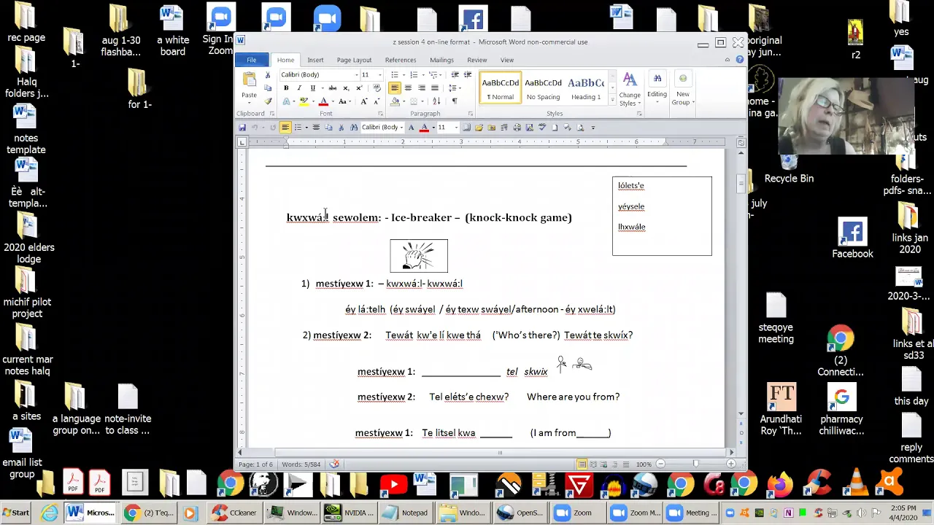The width and height of the screenshot is (934, 525).
Task: Click the Zoom Out minus button
Action: click(x=660, y=464)
